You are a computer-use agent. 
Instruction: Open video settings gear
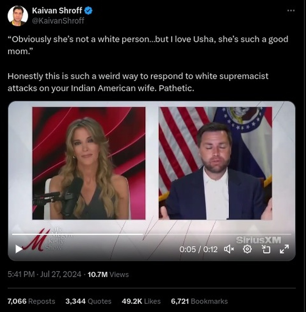point(247,249)
